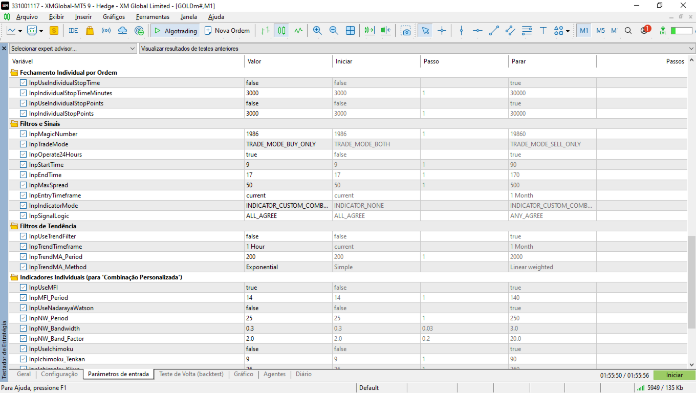Screen dimensions: 696x393
Task: Select the text label tool
Action: [543, 31]
